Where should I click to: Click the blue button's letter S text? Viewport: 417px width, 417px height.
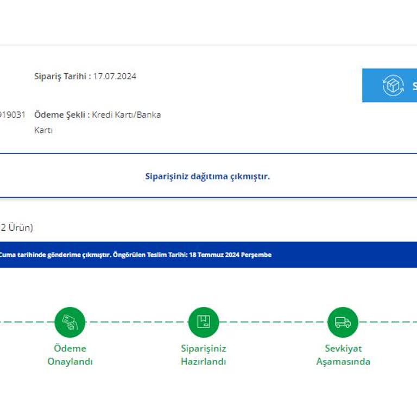(415, 86)
